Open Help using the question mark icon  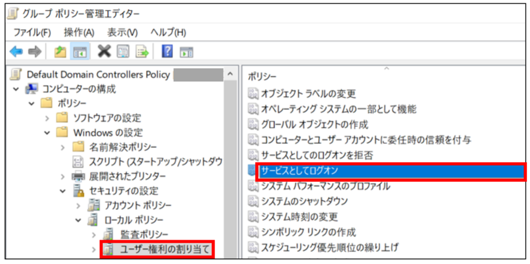tap(166, 49)
